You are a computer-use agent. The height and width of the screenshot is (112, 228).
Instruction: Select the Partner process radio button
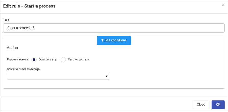(63, 60)
